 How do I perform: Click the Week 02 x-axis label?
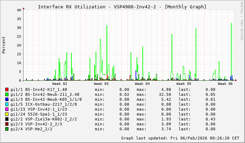click(x=59, y=84)
